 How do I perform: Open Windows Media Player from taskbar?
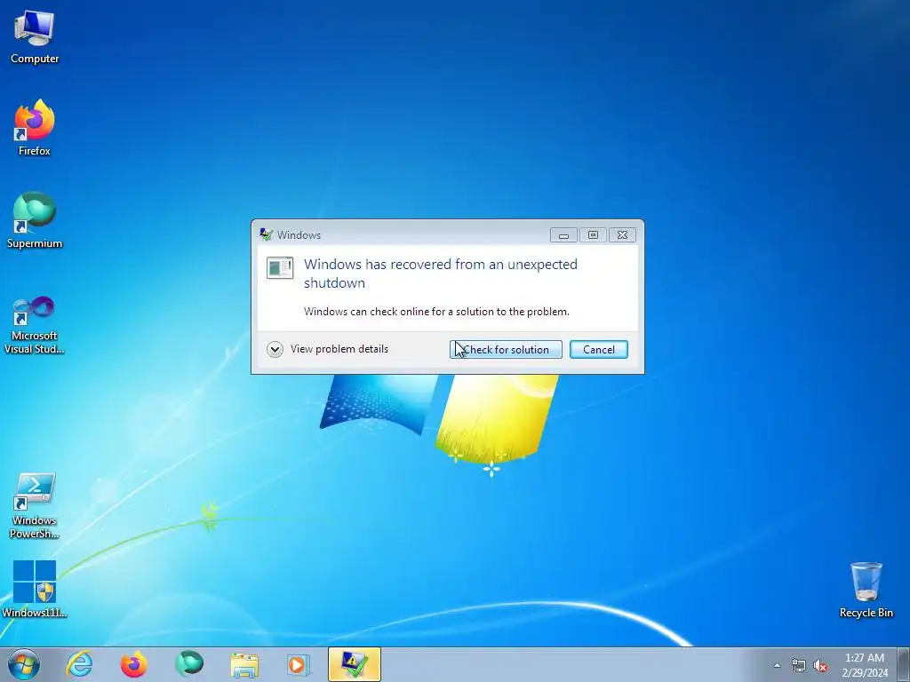coord(299,664)
